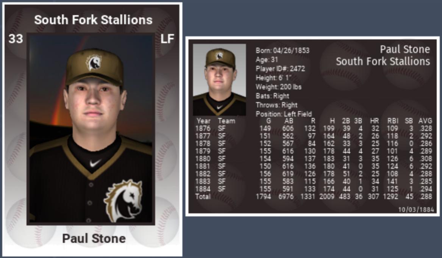Screen dimensions: 442x258
Task: Click the cap logo in the small portrait
Action: pyautogui.click(x=219, y=56)
